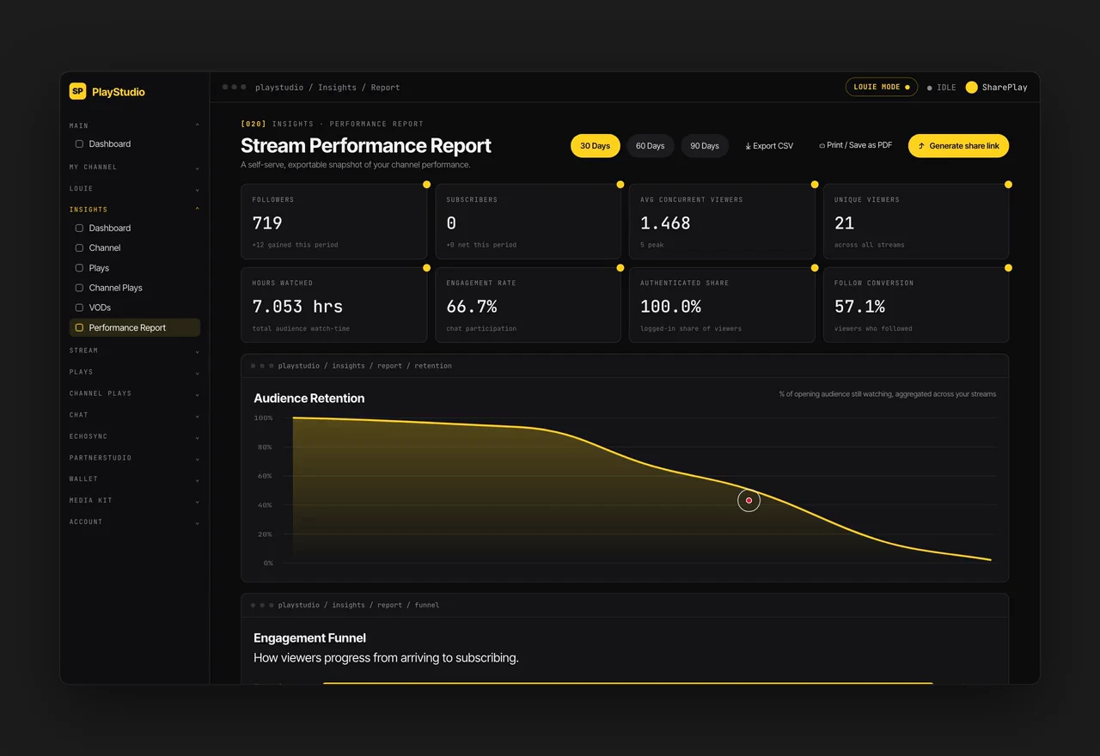The width and height of the screenshot is (1100, 756).
Task: Select the 60 Days period
Action: (x=650, y=146)
